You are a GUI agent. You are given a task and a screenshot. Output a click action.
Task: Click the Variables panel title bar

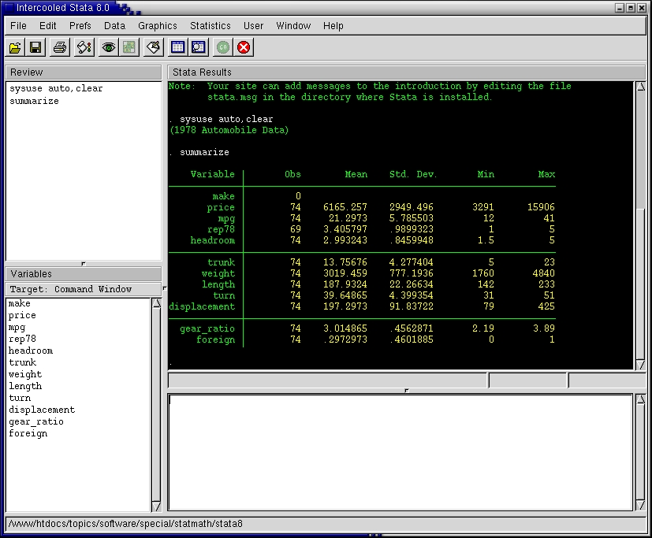pyautogui.click(x=84, y=274)
